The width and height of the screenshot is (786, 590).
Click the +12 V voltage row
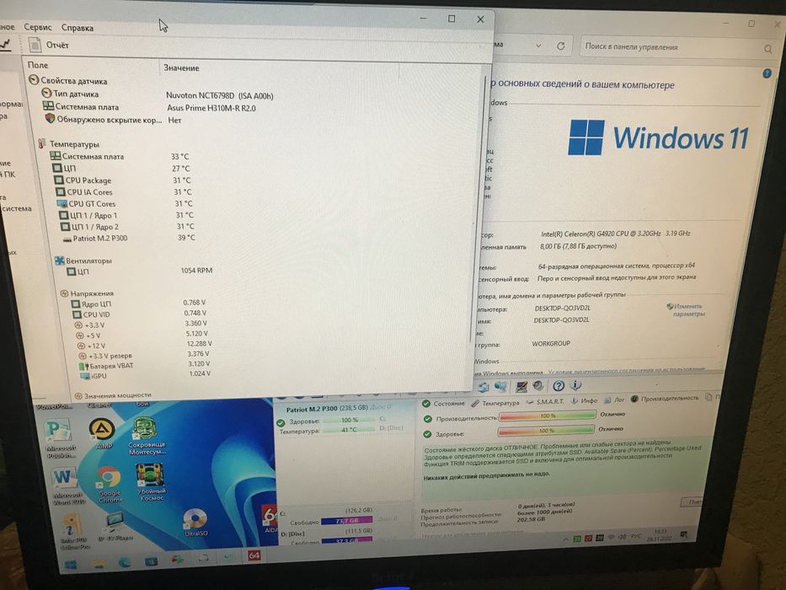point(144,346)
